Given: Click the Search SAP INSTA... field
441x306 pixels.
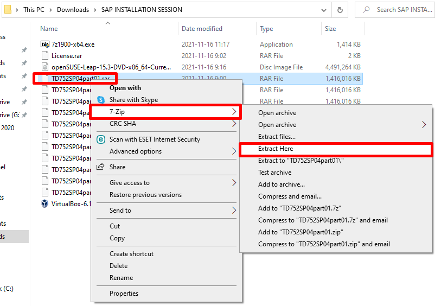Looking at the screenshot, I should tap(395, 10).
